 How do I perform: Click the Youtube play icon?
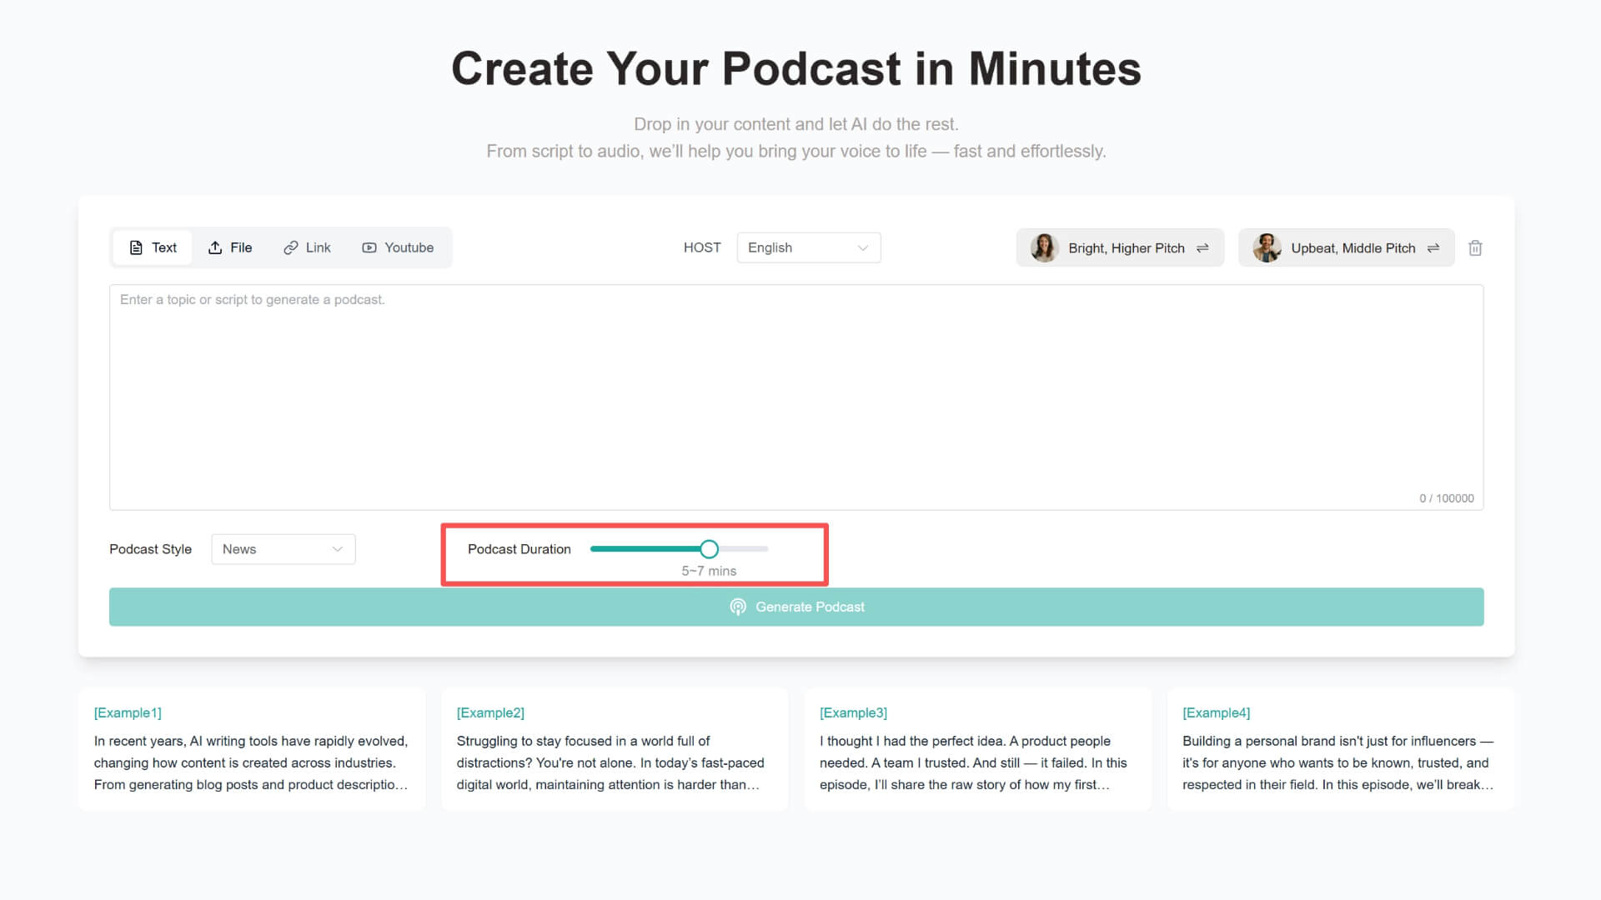tap(369, 247)
